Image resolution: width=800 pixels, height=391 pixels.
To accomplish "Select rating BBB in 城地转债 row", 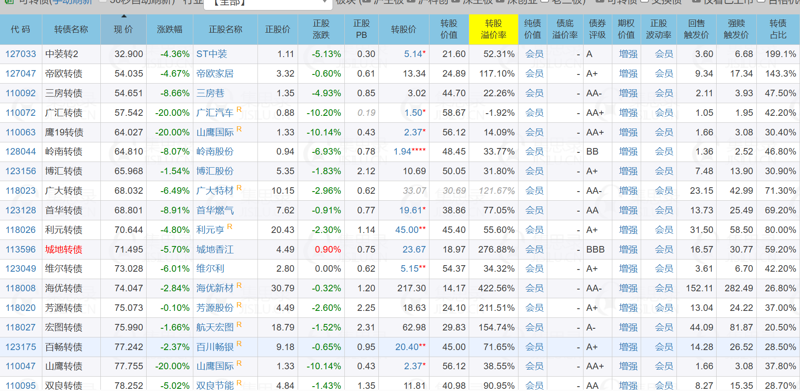I will point(595,249).
